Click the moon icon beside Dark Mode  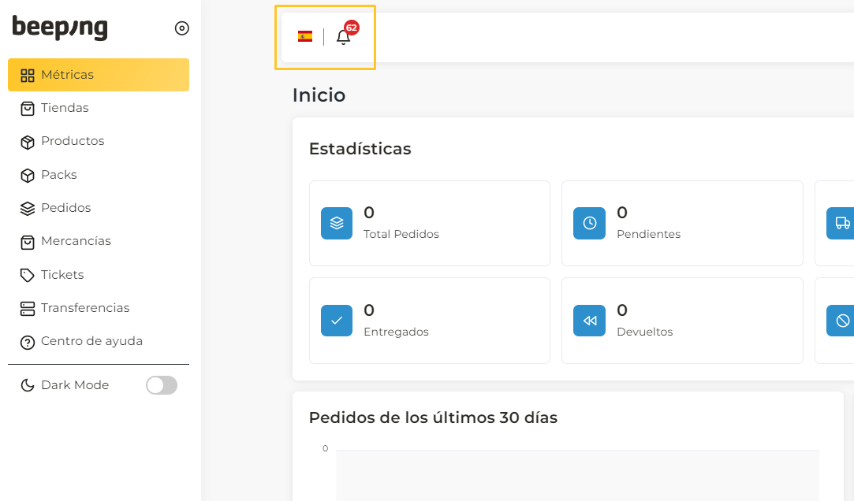28,385
